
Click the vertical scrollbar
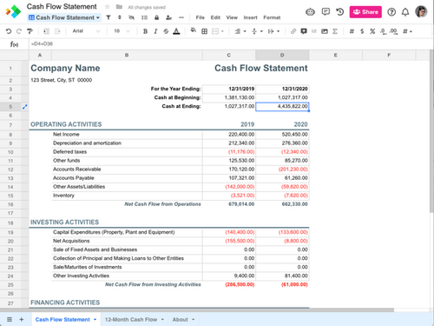tap(431, 132)
